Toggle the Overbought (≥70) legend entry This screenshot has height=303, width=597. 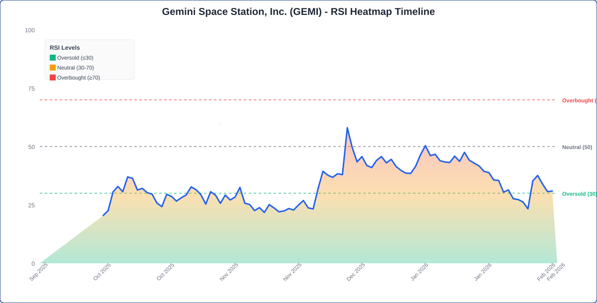pos(78,77)
